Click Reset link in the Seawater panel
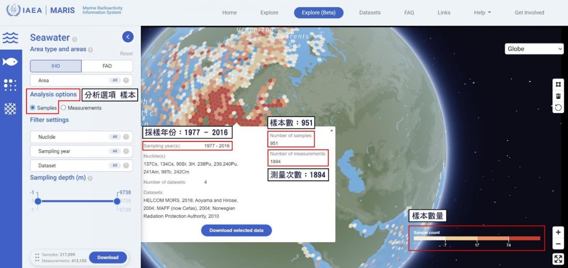Viewport: 568px width, 268px height. [126, 53]
